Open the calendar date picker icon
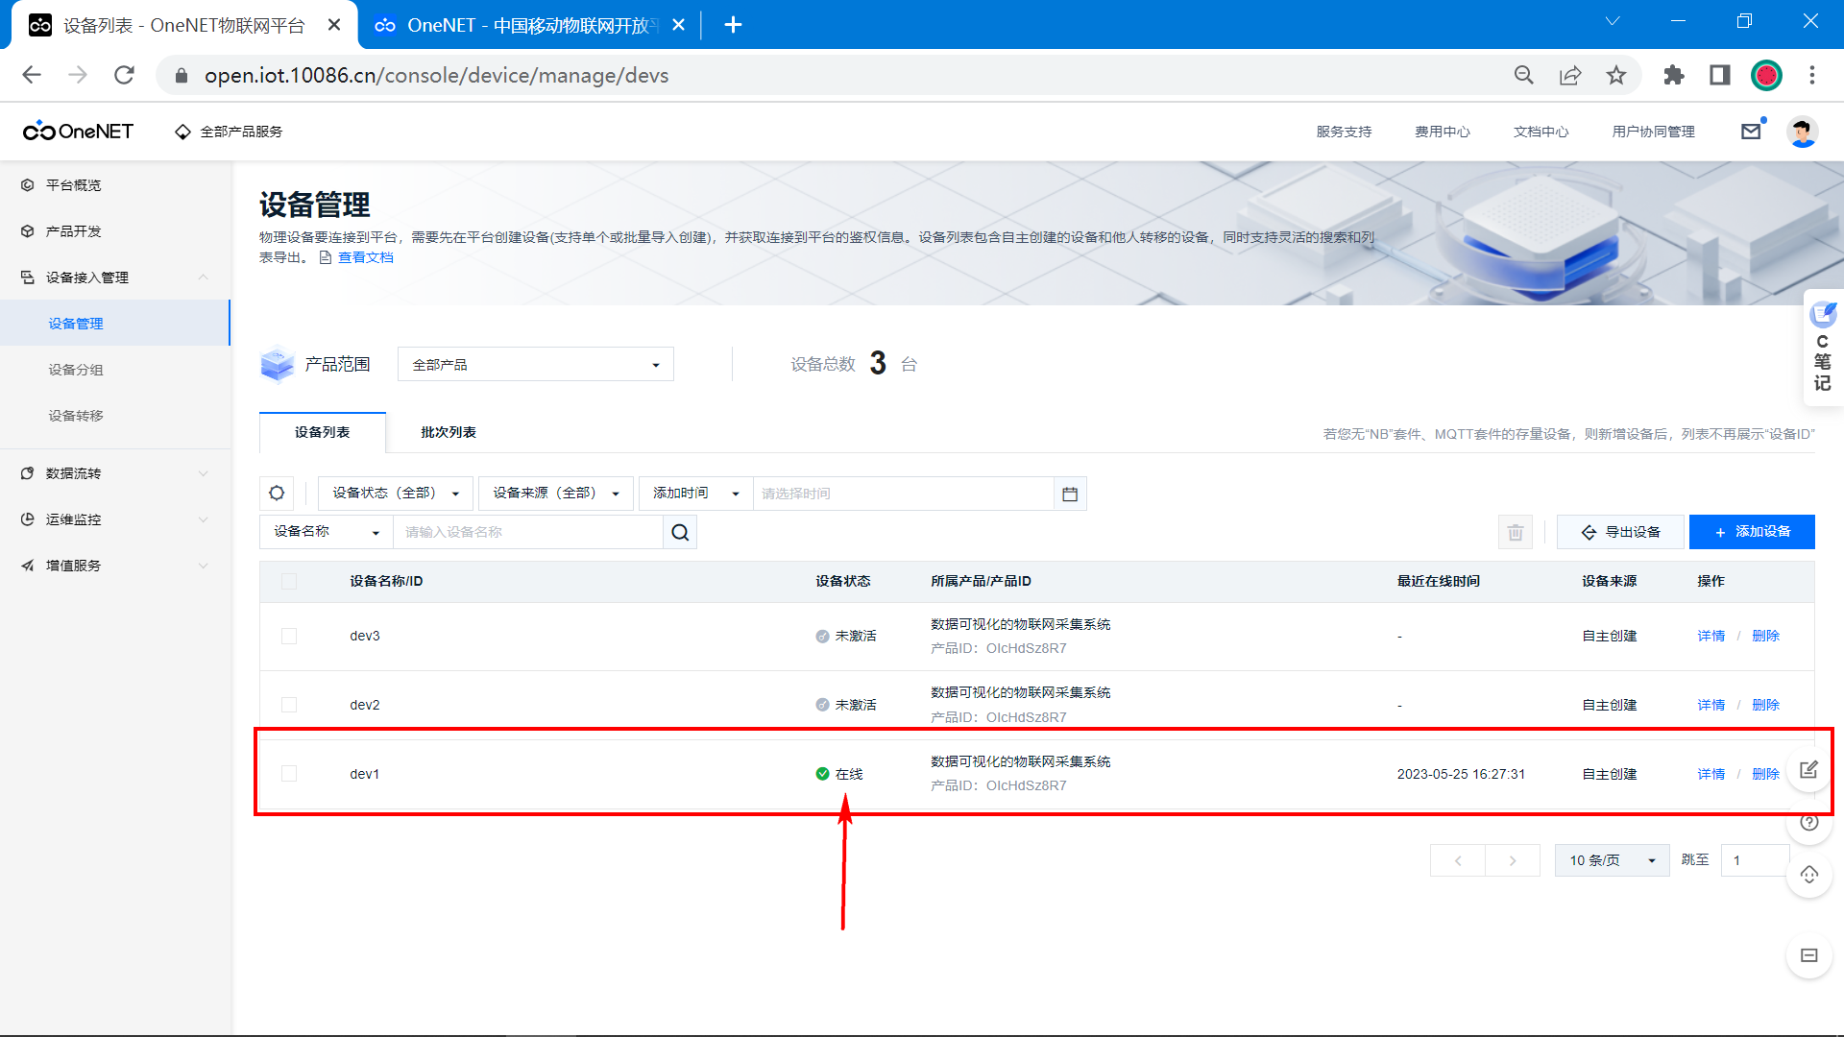Screen dimensions: 1844x1037 point(1070,494)
